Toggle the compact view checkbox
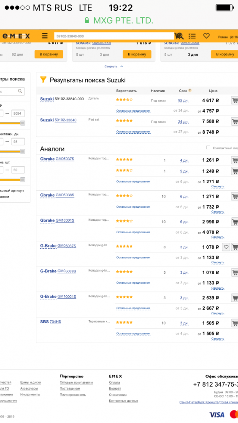This screenshot has height=423, width=238. click(208, 148)
